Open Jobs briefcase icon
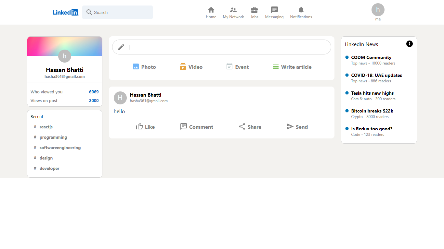This screenshot has height=249, width=444. [254, 10]
